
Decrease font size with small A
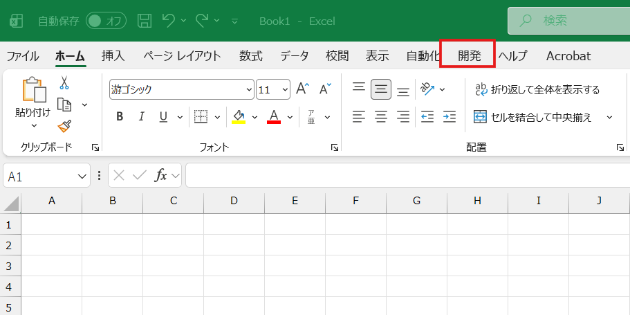click(326, 89)
